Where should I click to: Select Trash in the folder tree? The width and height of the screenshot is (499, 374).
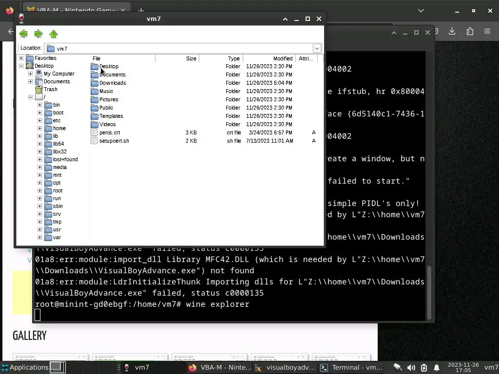[51, 90]
